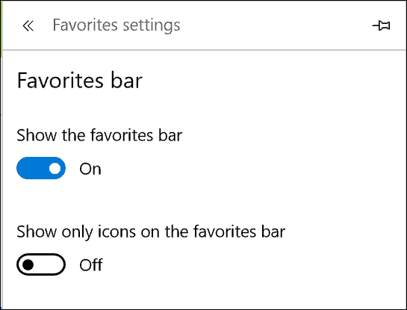Viewport: 407px width, 310px height.
Task: Click the Favorites bar section heading
Action: click(x=80, y=81)
